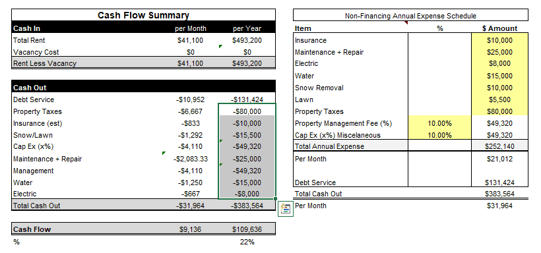Select the fill handle at the selection corner
The image size is (541, 253).
pos(275,198)
